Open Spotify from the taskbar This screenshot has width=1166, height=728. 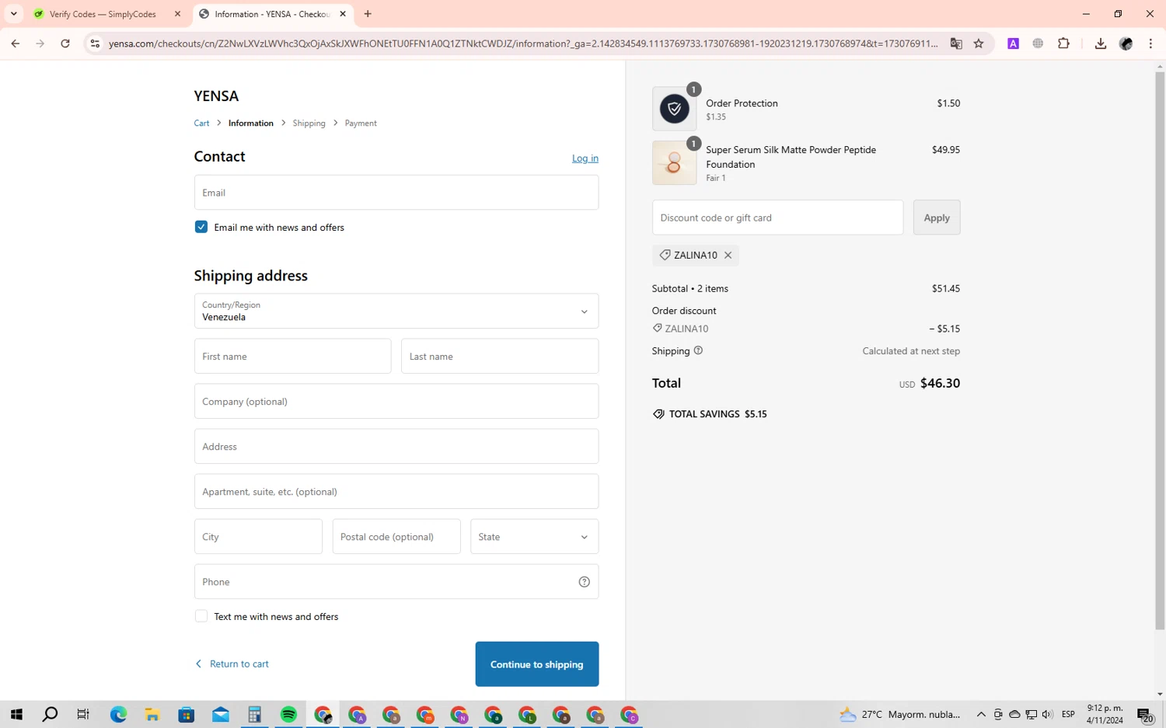[288, 714]
